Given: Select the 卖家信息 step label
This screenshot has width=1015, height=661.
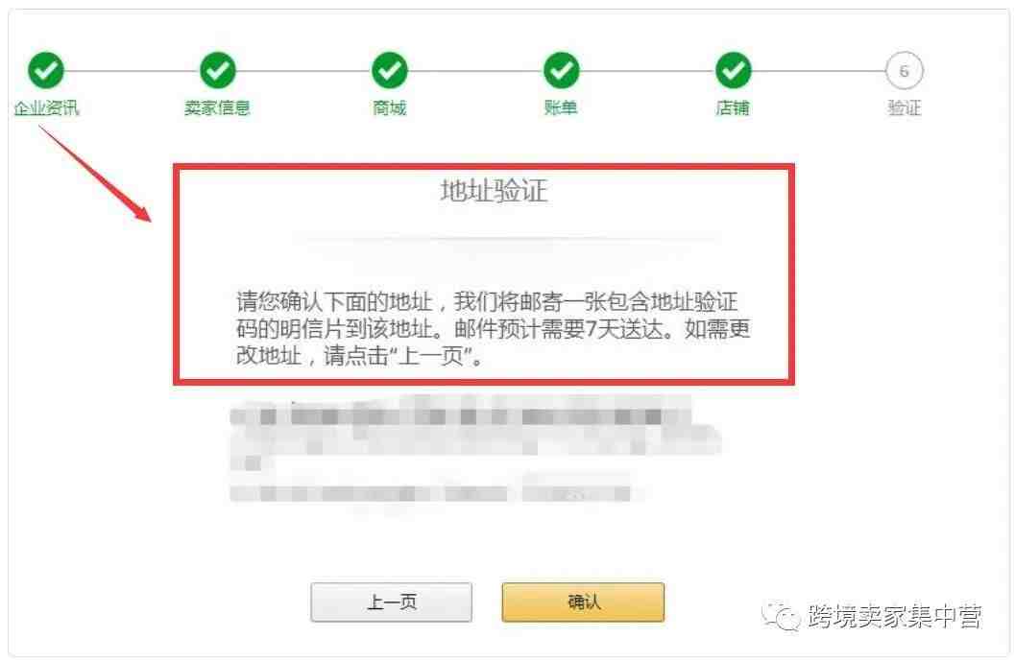Looking at the screenshot, I should tap(217, 108).
